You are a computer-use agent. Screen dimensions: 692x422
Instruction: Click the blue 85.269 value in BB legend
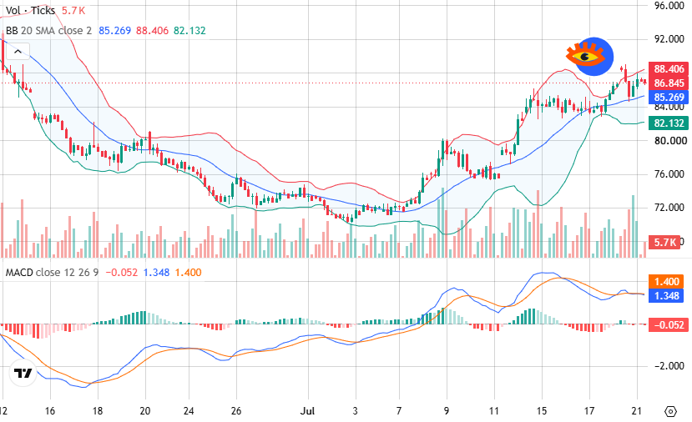point(114,30)
